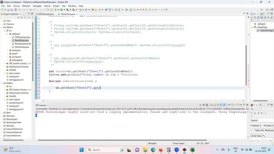
Task: Click the New file toolbar icon
Action: pos(3,10)
